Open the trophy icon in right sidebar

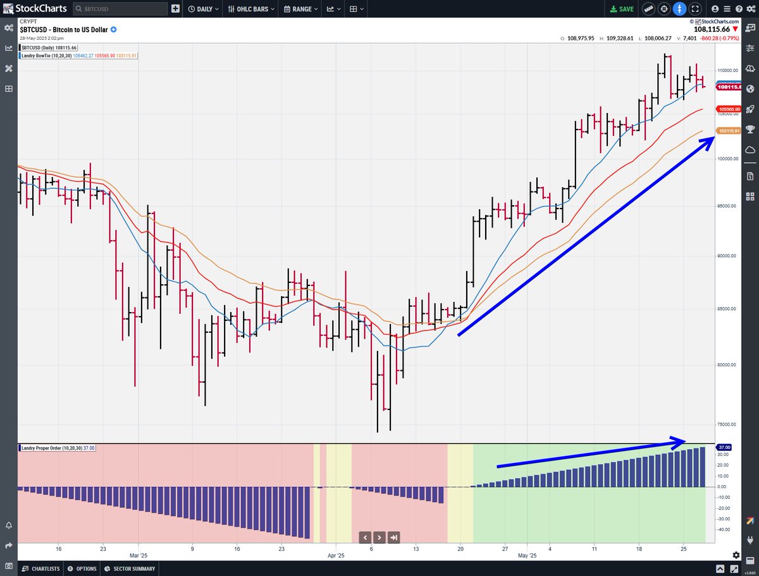coord(750,129)
